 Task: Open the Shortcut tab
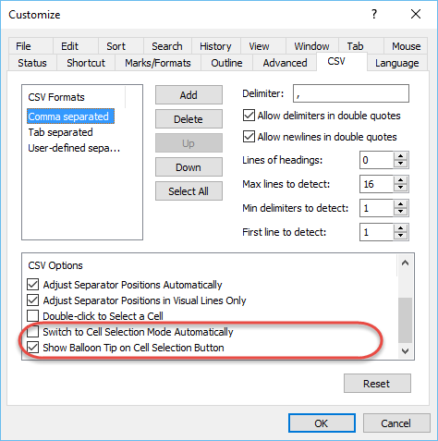click(x=86, y=63)
